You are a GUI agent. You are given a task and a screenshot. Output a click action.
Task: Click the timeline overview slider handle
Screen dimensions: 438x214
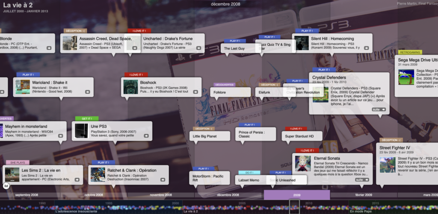(294, 207)
